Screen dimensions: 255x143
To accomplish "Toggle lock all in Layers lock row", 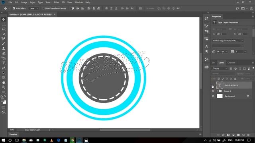I will coord(235,79).
